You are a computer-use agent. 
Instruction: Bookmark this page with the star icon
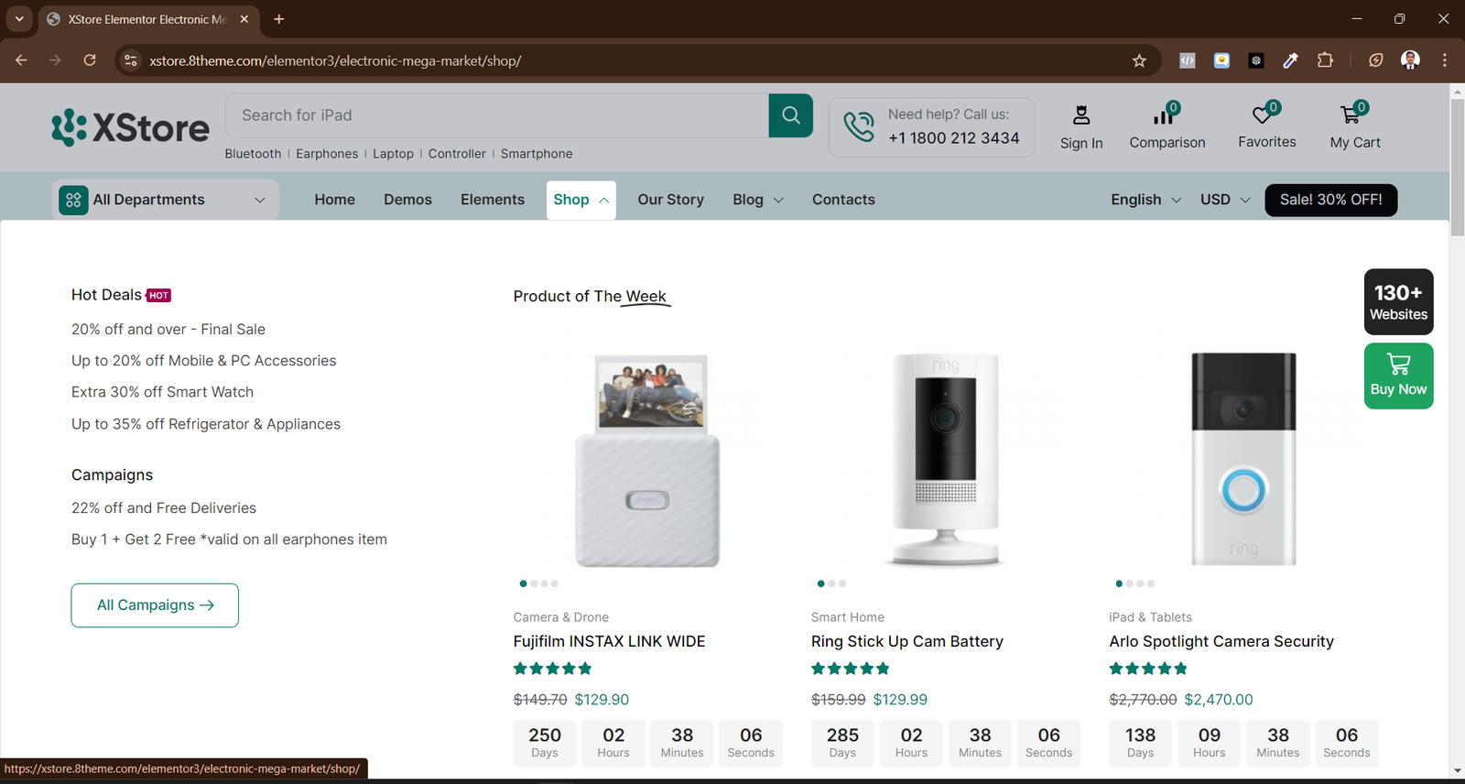click(x=1139, y=60)
